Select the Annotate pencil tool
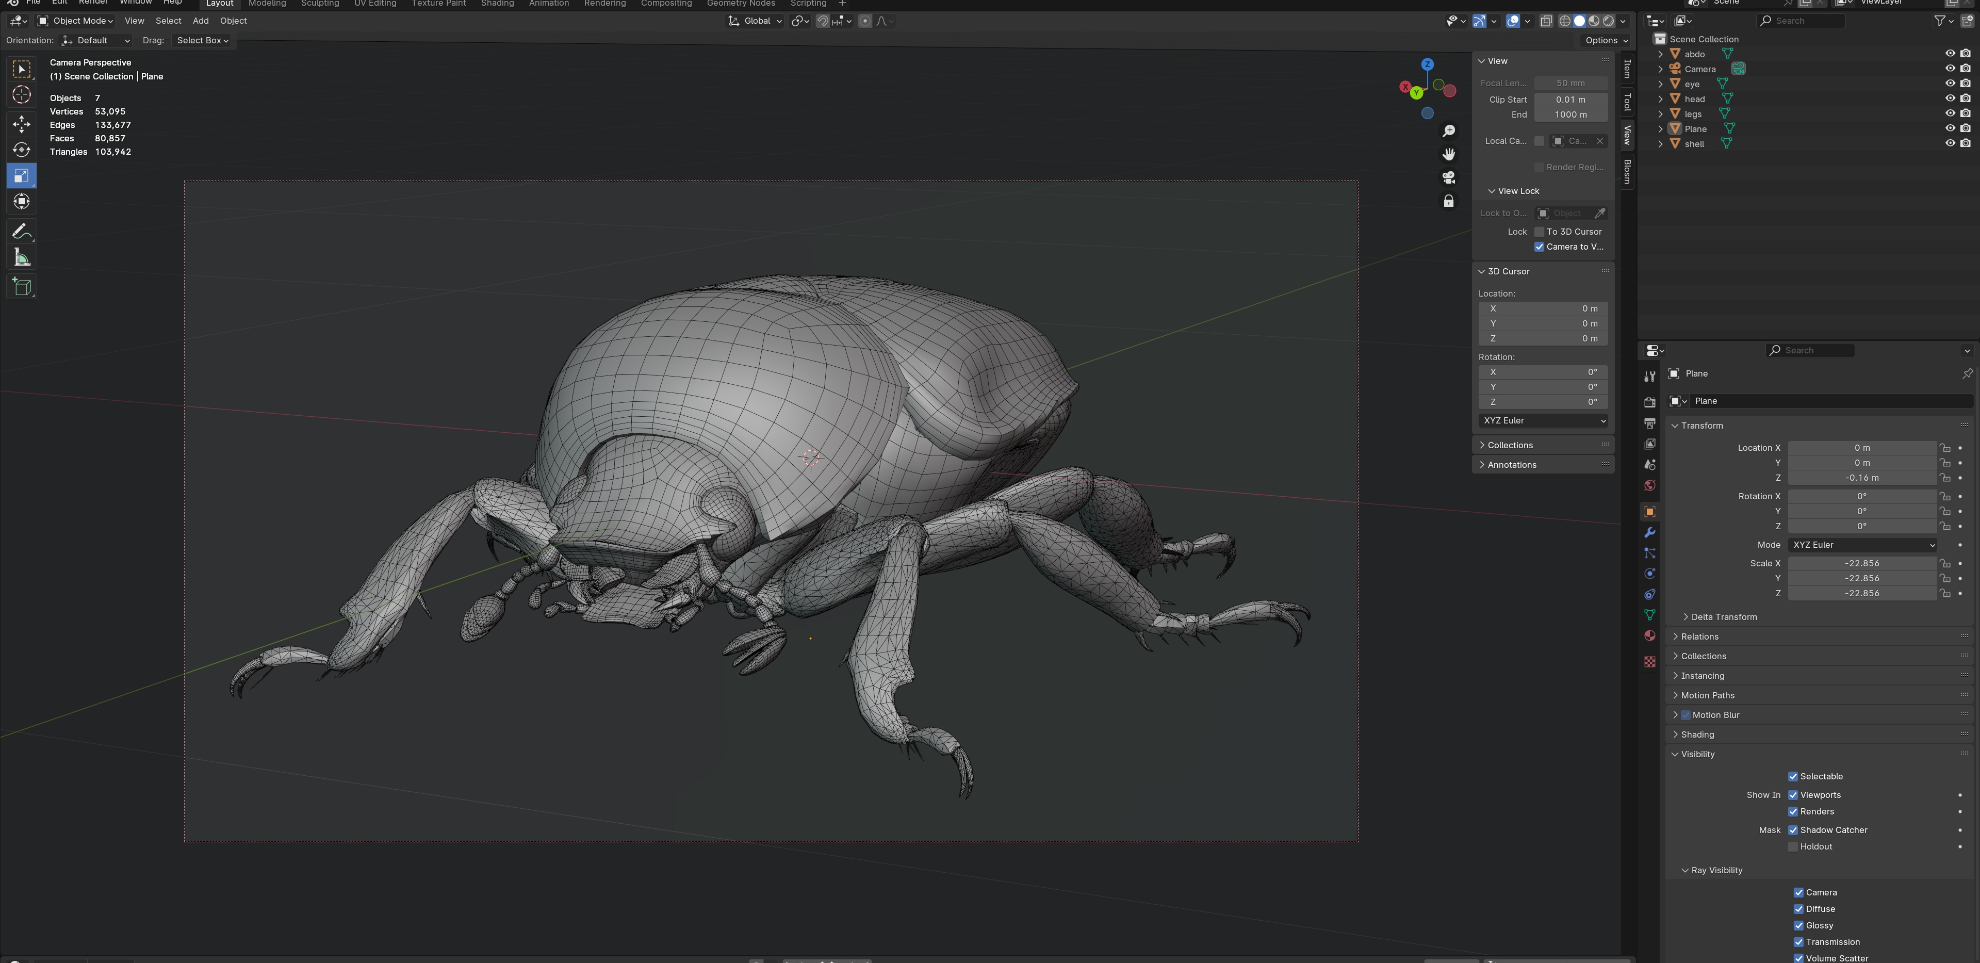This screenshot has width=1980, height=963. (22, 231)
